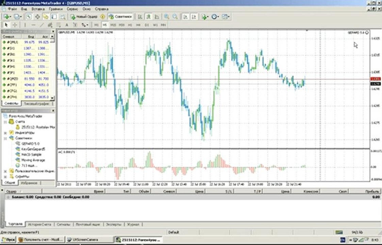
Task: Toggle the Советники auto-trading button
Action: pyautogui.click(x=121, y=17)
